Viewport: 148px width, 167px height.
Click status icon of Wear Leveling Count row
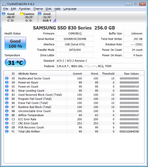7,90
